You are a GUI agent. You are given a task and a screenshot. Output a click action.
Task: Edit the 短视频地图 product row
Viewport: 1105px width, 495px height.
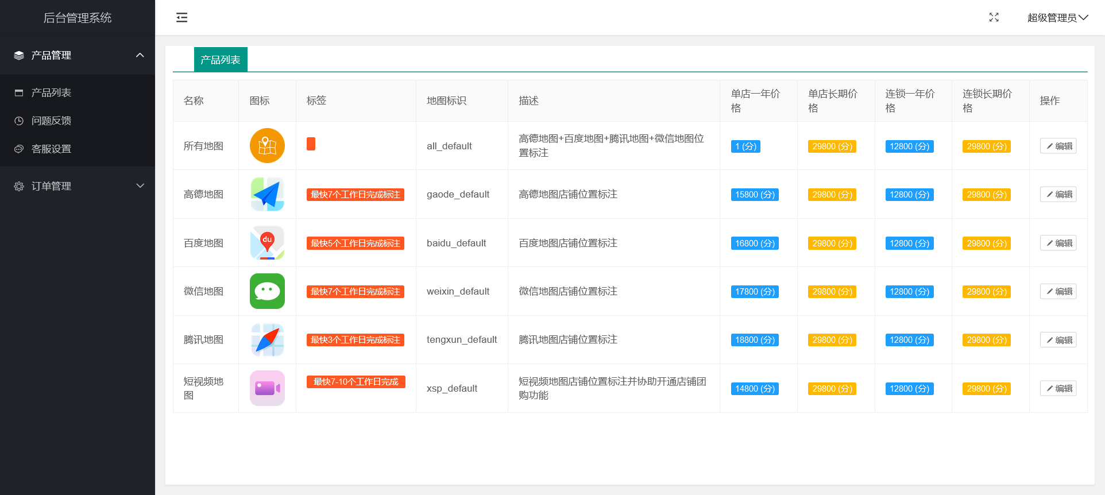(x=1058, y=388)
